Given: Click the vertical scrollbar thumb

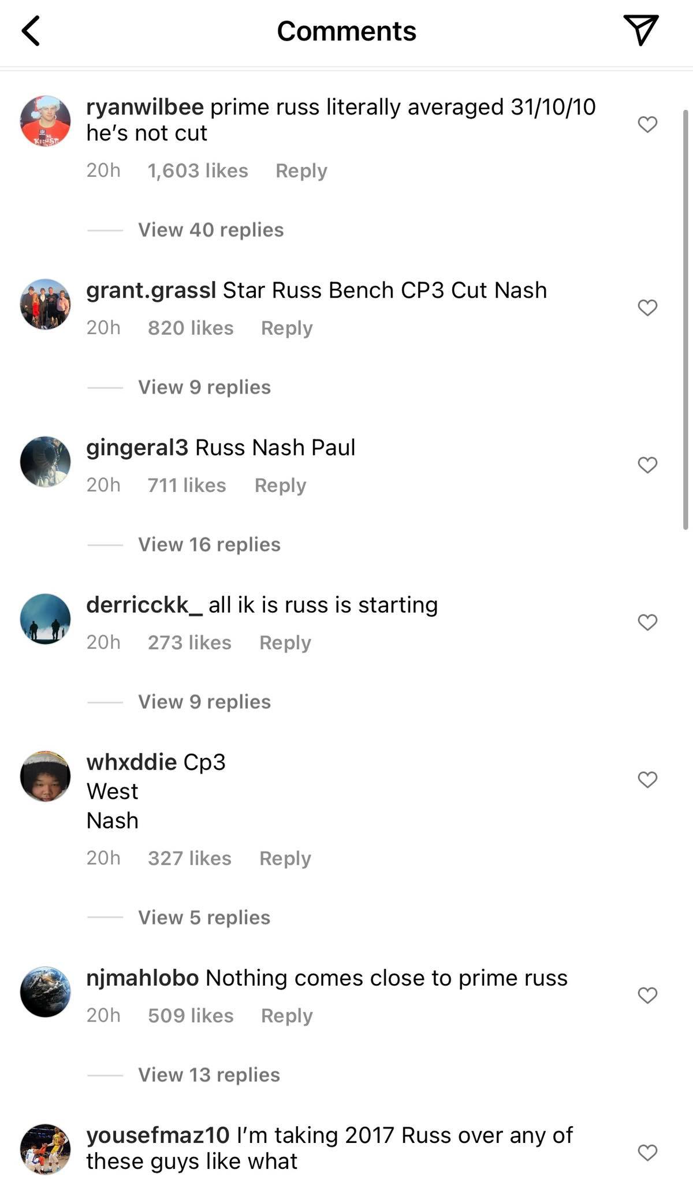Looking at the screenshot, I should point(685,320).
